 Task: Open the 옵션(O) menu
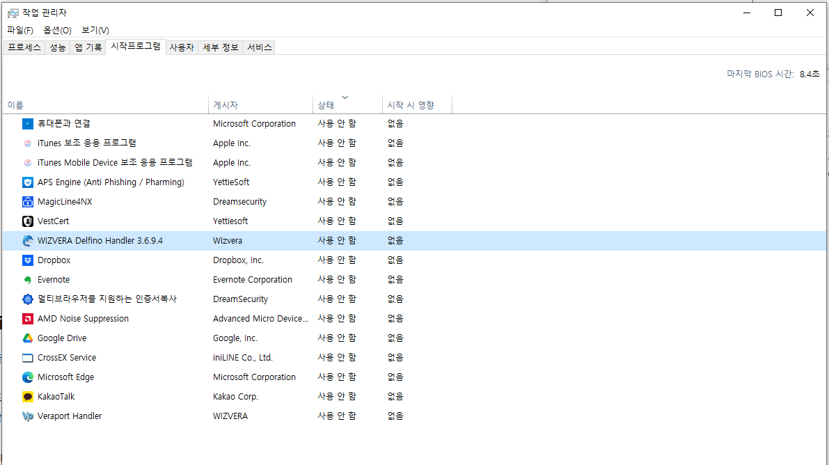point(57,30)
